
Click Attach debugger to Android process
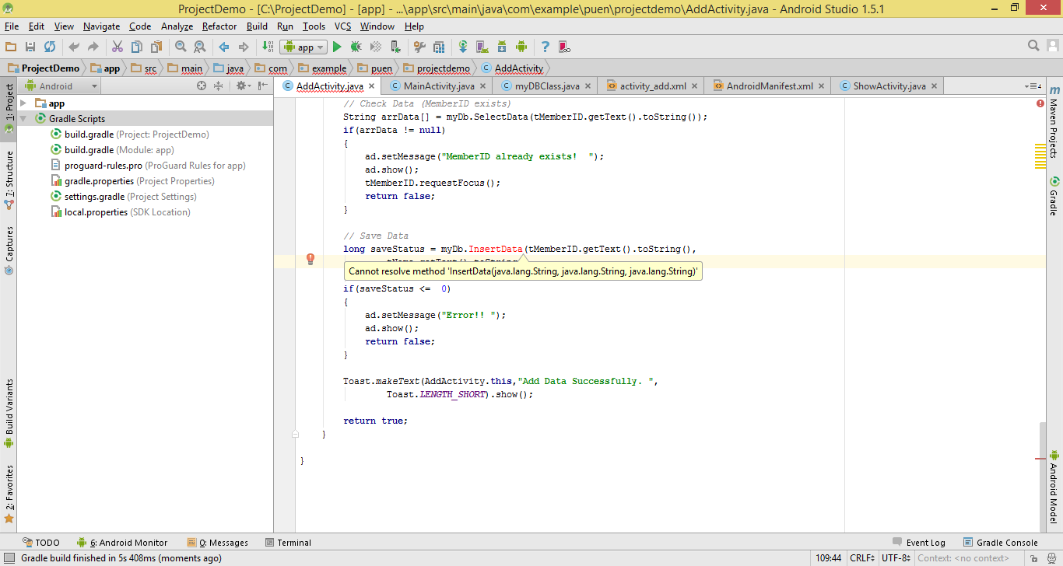point(395,47)
